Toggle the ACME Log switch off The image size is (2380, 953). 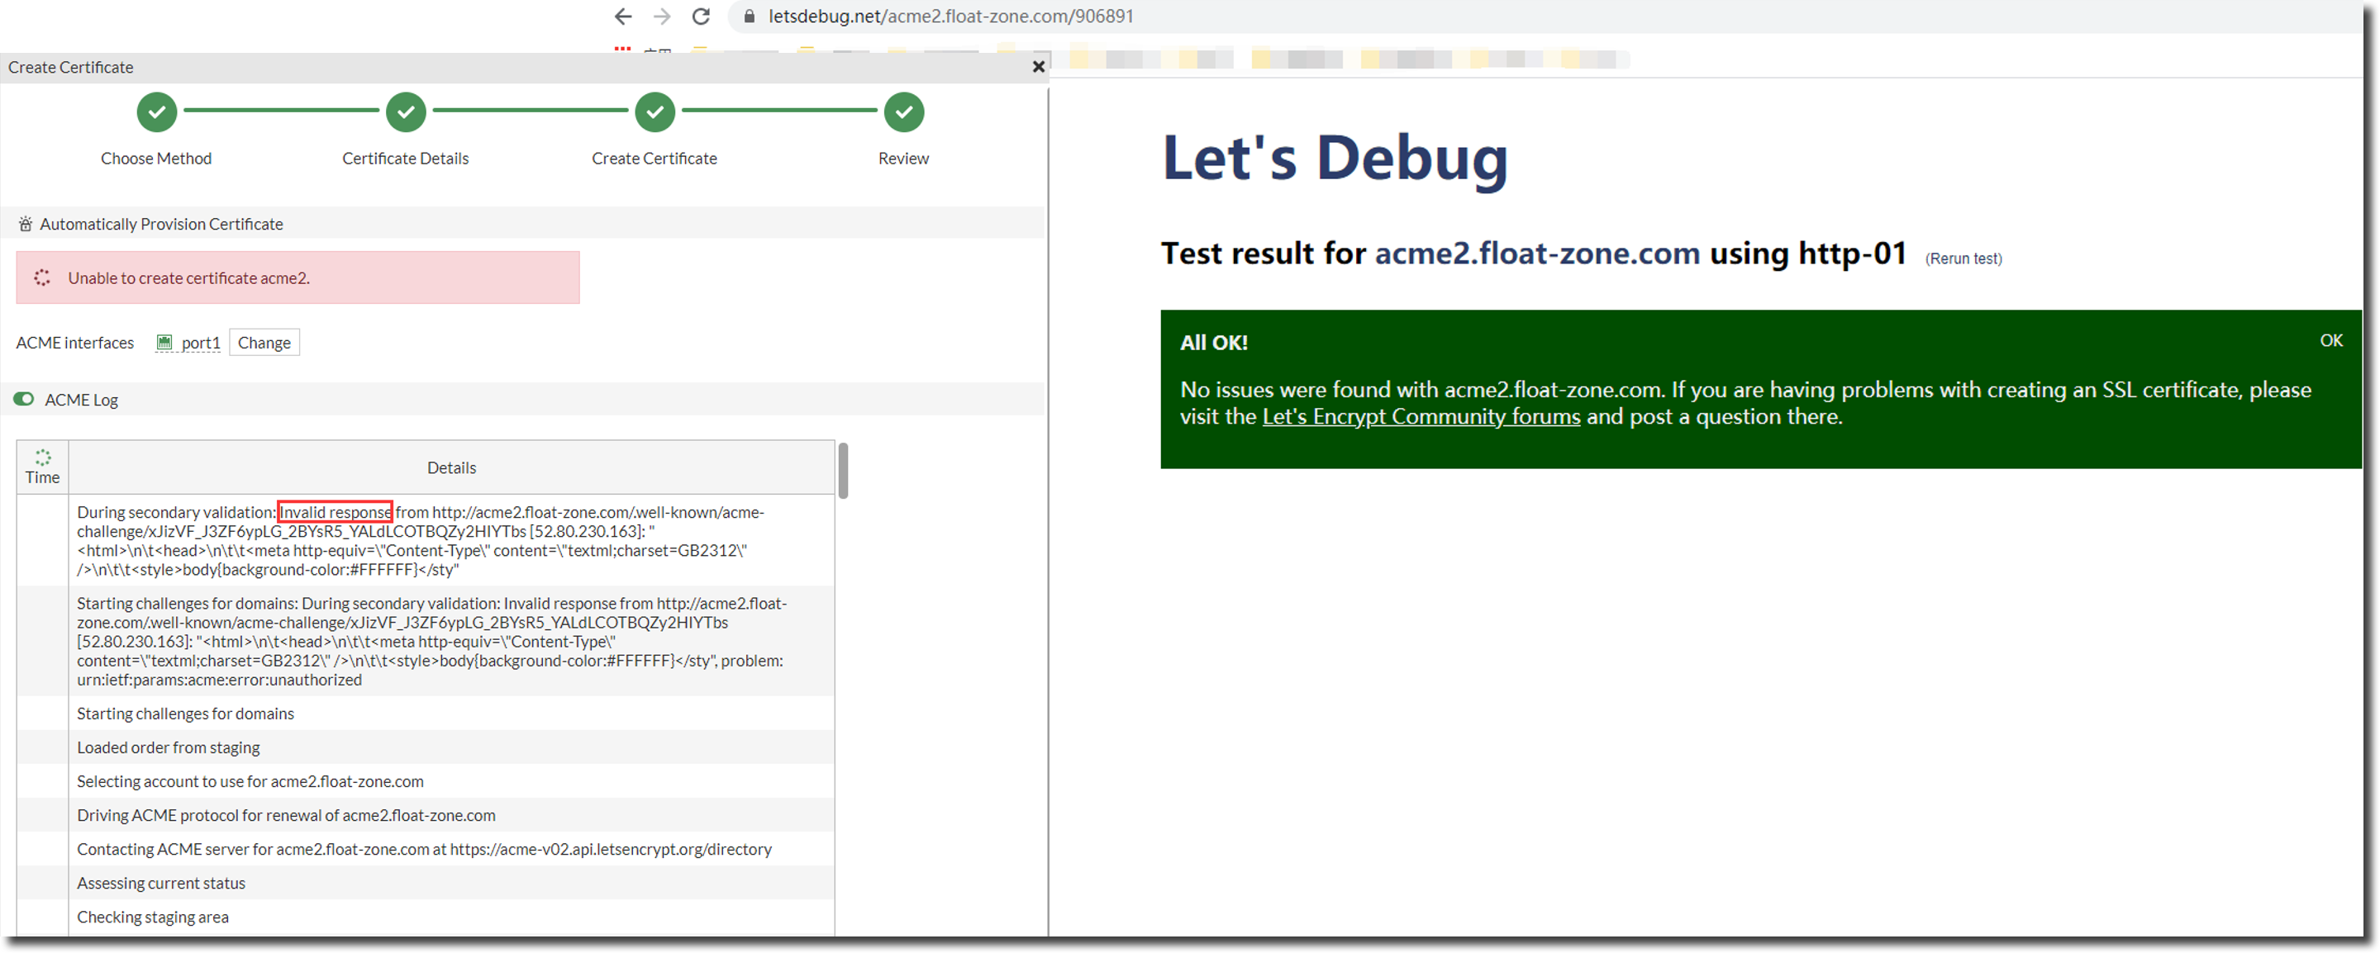(x=24, y=399)
